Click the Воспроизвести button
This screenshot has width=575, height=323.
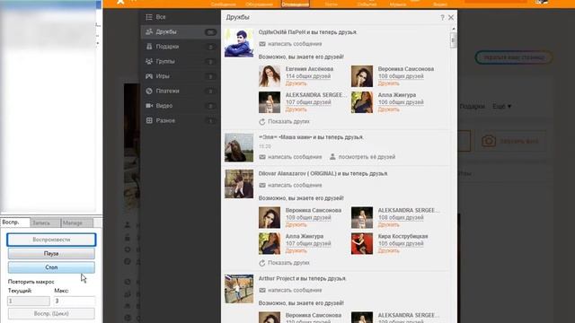[x=51, y=240]
